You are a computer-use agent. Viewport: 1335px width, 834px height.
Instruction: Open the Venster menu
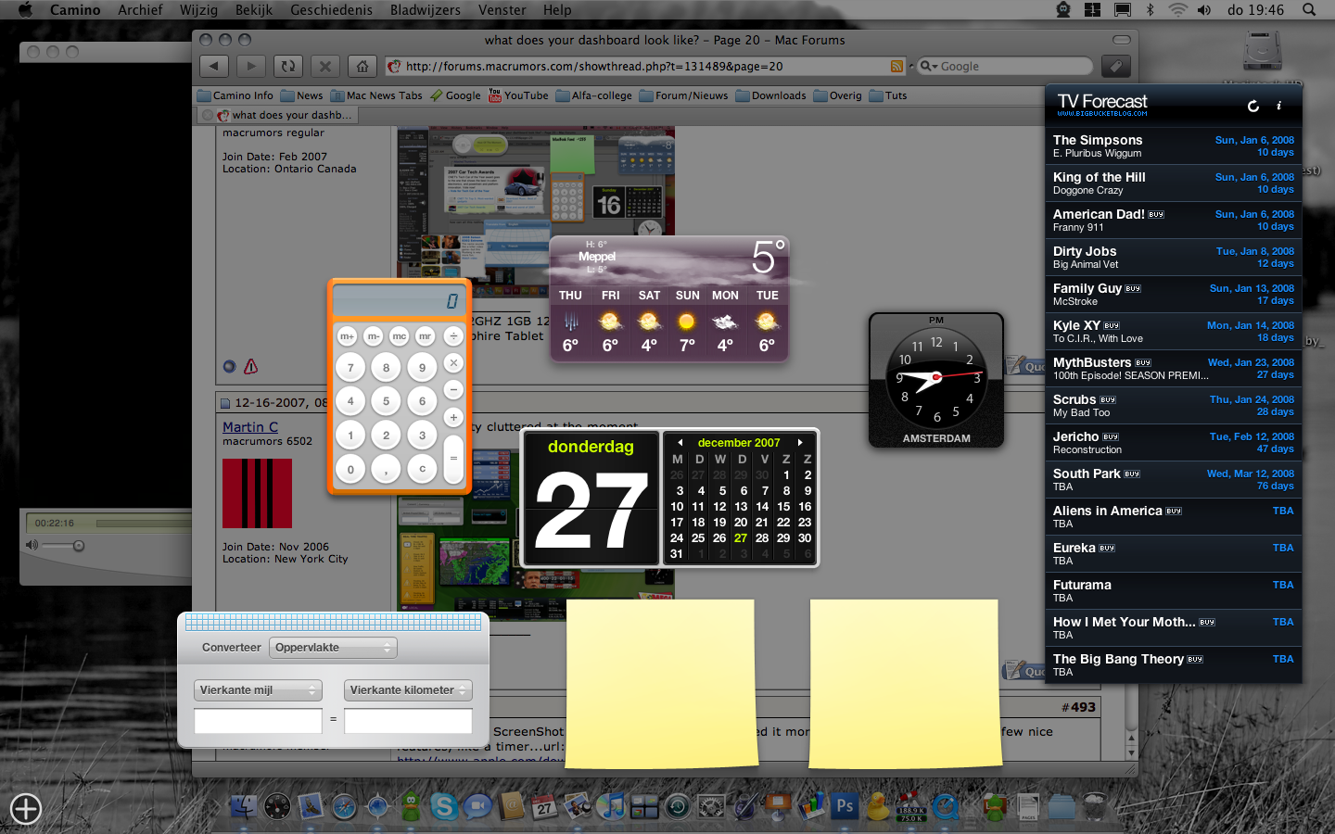pyautogui.click(x=502, y=10)
